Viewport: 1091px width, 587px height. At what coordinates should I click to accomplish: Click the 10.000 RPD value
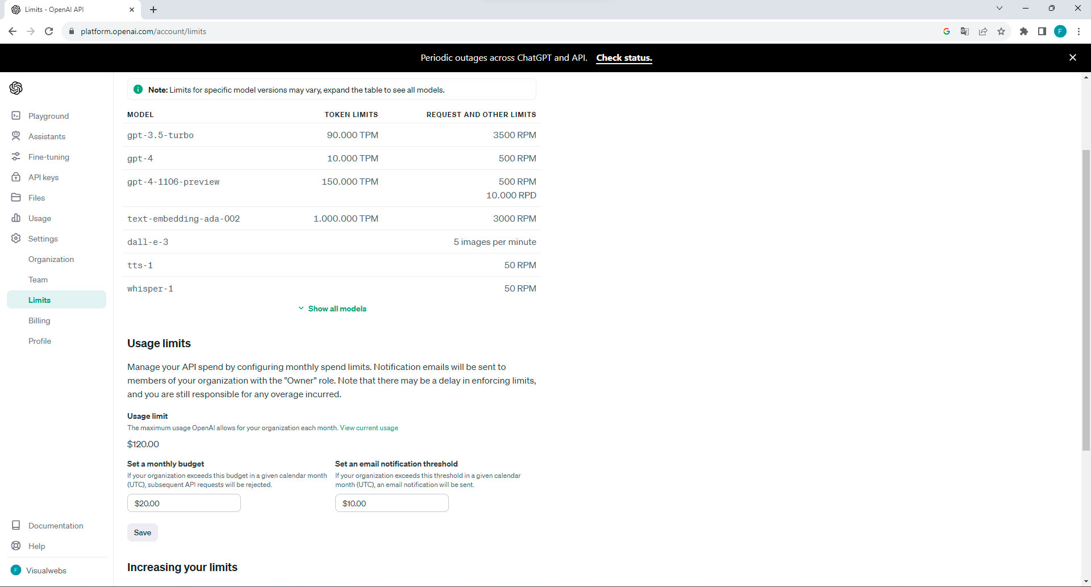tap(511, 195)
